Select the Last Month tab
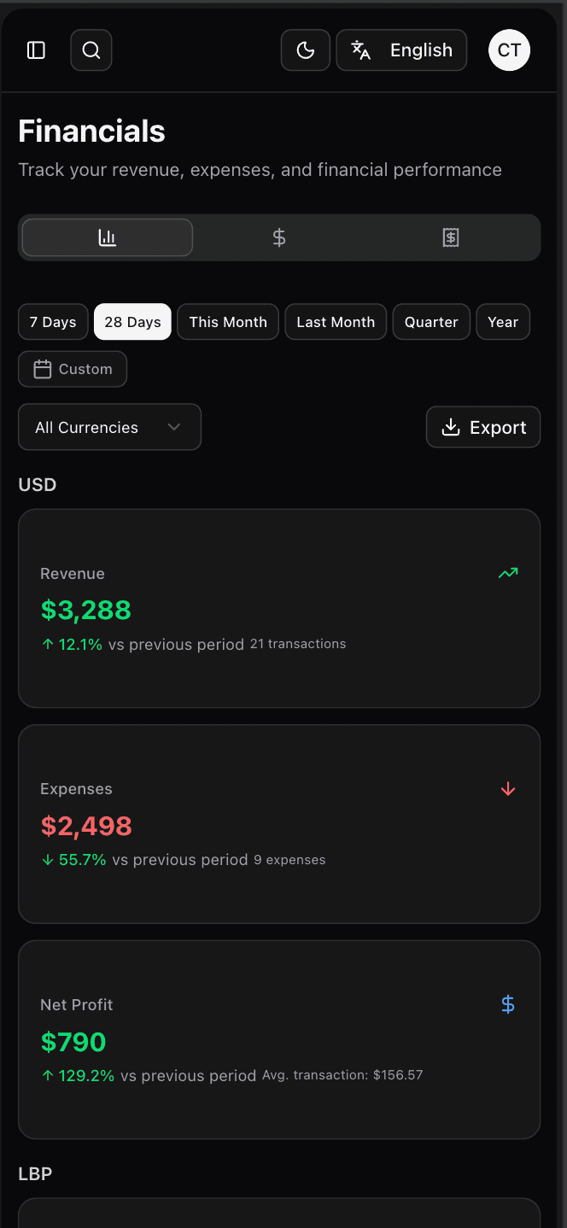Screen dimensions: 567x1228 (x=335, y=322)
